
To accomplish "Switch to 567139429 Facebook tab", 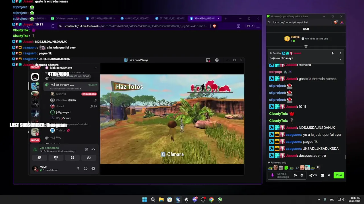I will 100,18.
